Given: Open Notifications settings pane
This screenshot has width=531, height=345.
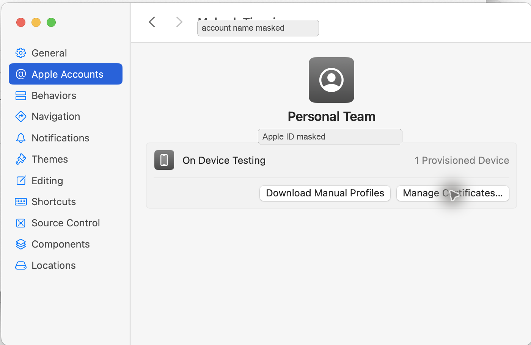Looking at the screenshot, I should [x=66, y=138].
